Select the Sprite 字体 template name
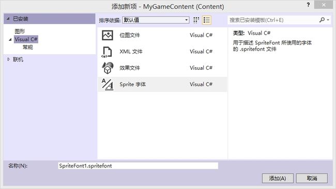Viewport: 336px width, 189px height. coord(133,84)
